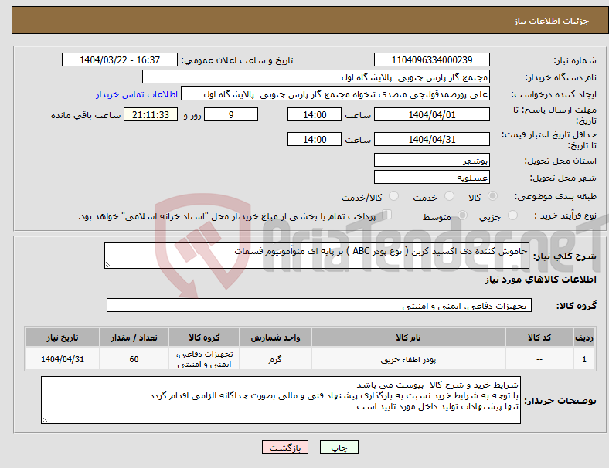Open the اطلاعات تماس خریدار link
Screen dimensions: 609x468
137,94
